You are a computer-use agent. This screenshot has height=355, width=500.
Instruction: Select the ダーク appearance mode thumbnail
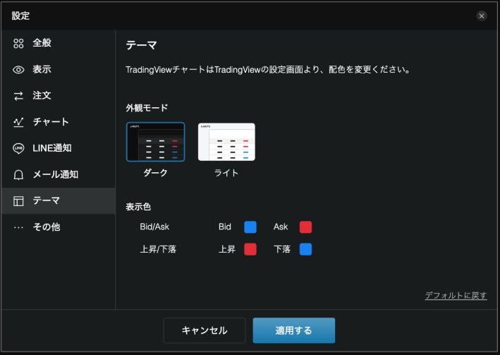(156, 142)
